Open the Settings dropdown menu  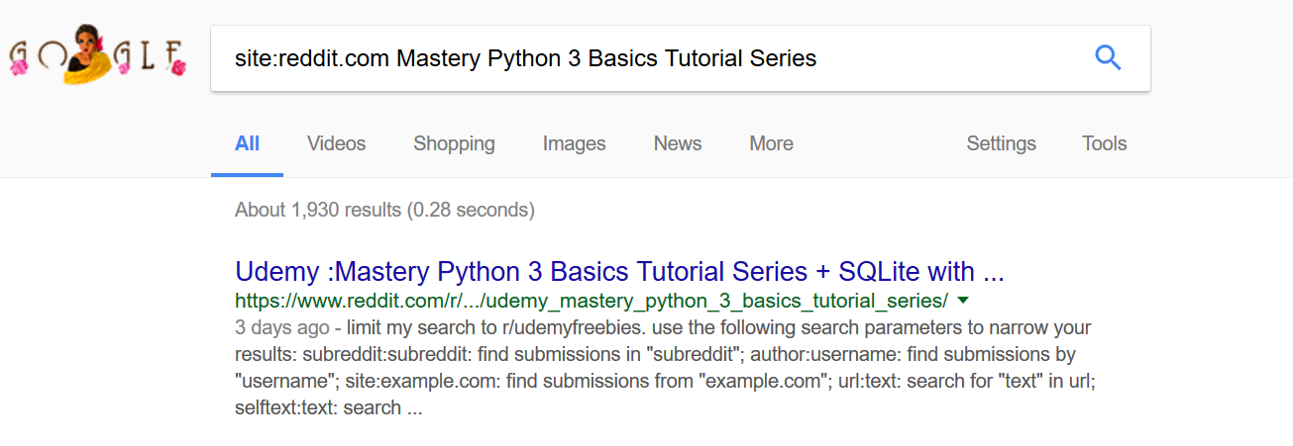click(1001, 143)
